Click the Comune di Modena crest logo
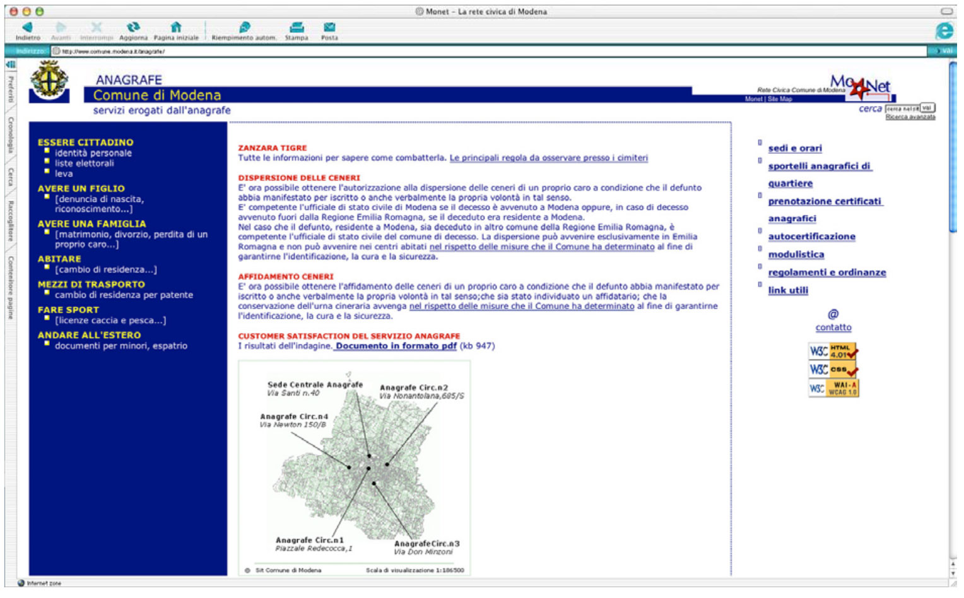 [50, 81]
